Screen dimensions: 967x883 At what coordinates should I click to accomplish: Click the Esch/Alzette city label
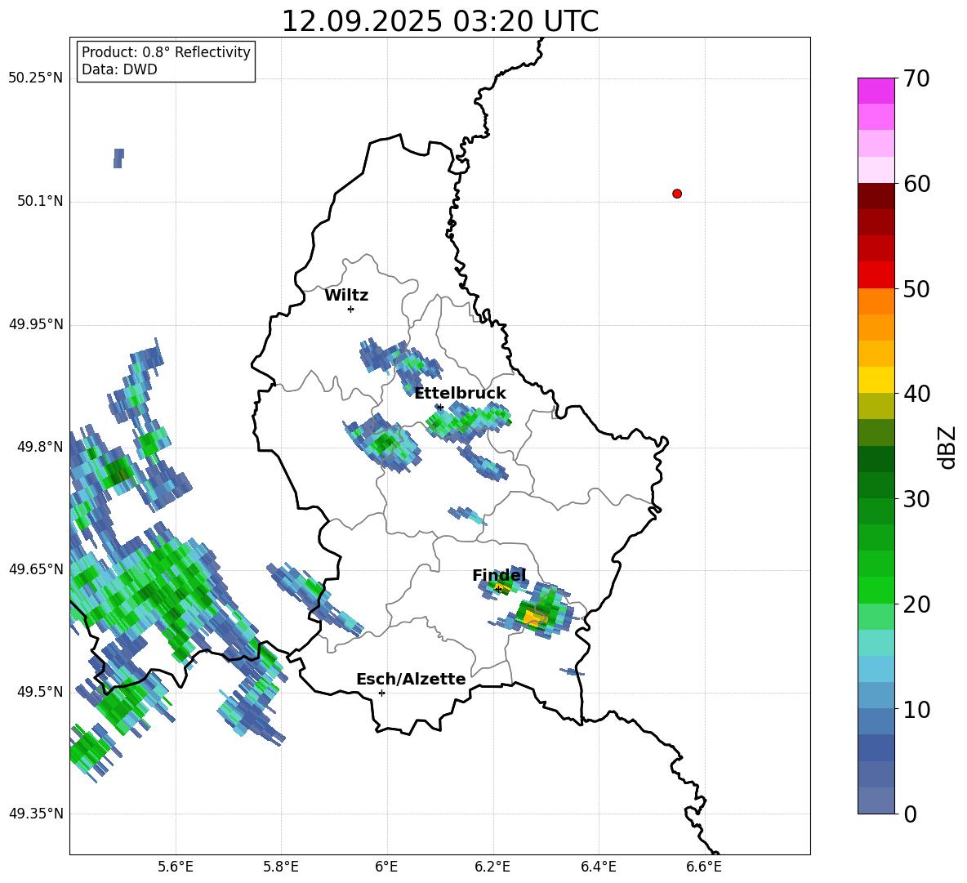pos(411,679)
